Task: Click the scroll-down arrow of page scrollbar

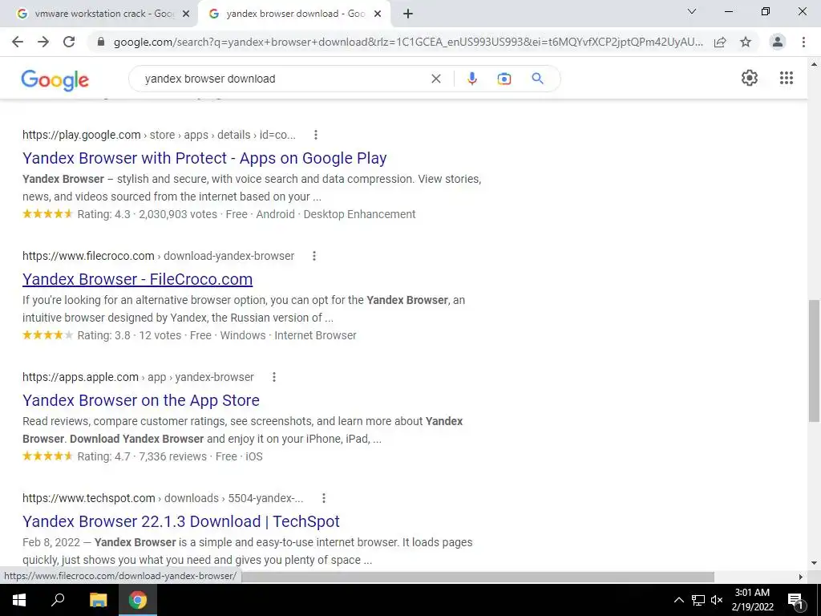Action: pos(814,564)
